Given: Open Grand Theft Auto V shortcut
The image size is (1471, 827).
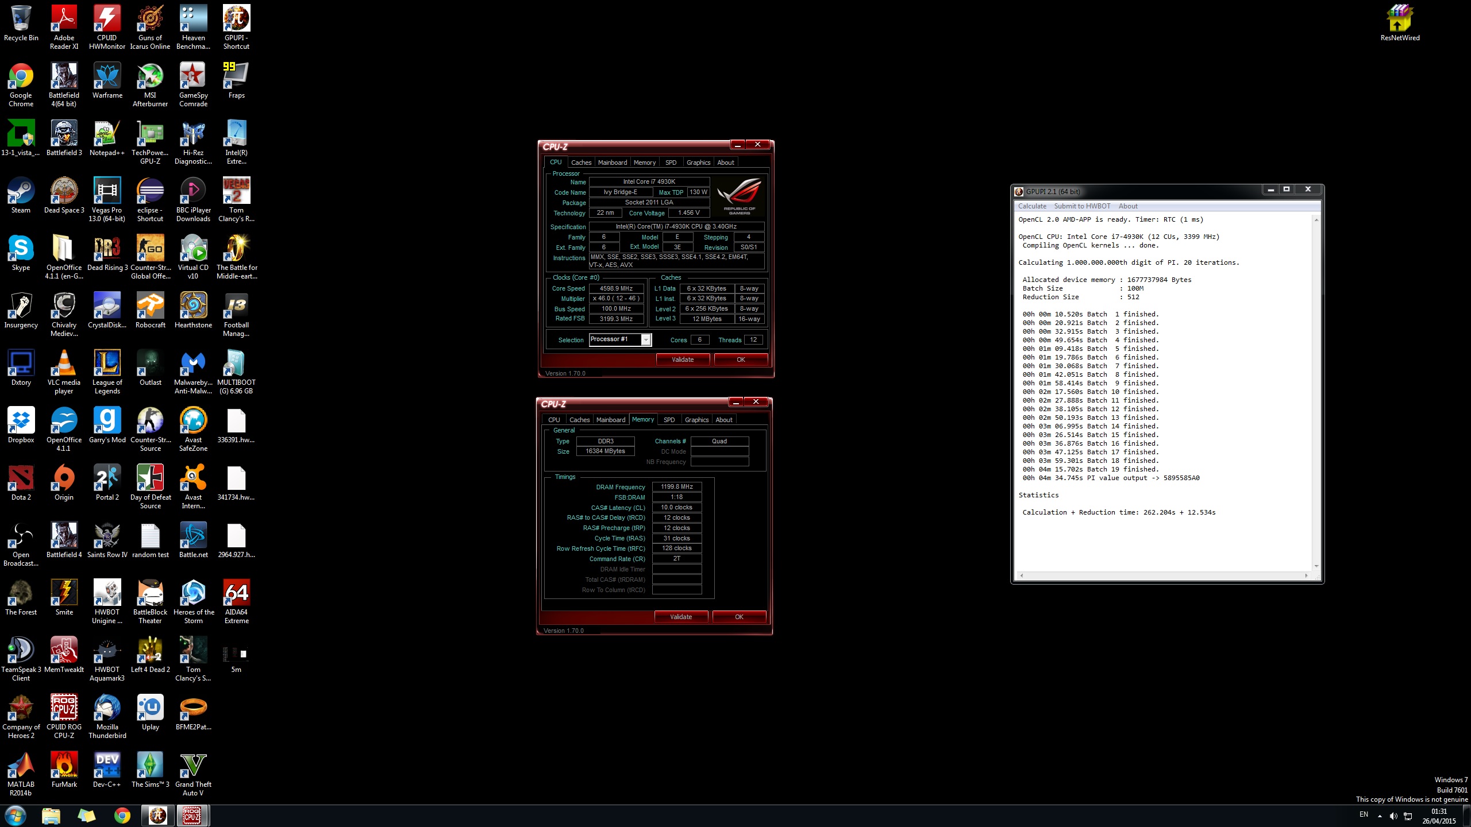Looking at the screenshot, I should [193, 774].
